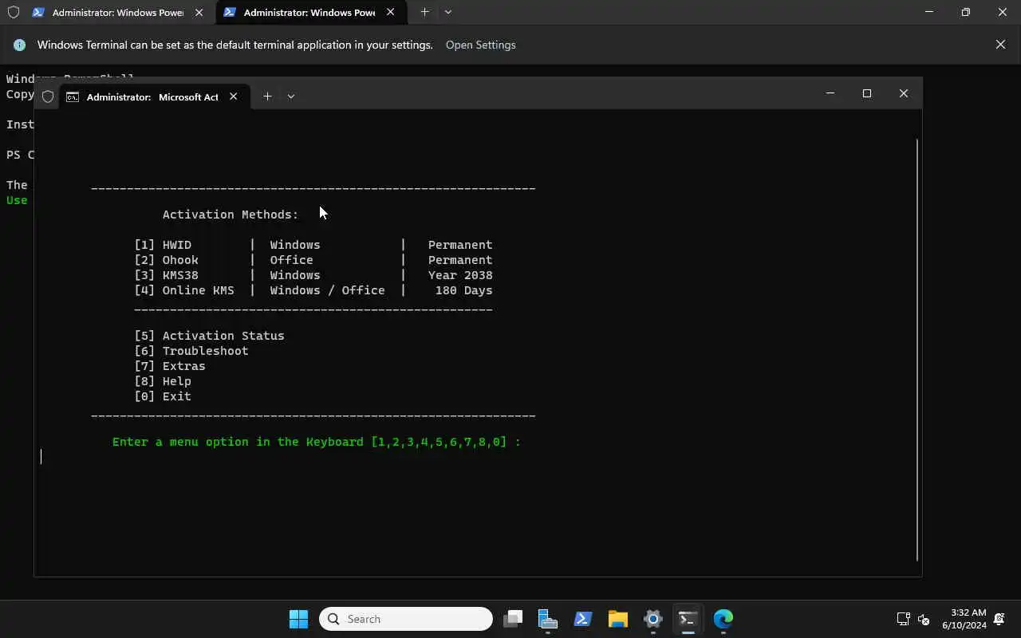Click the 'Year 2038' text

pyautogui.click(x=460, y=275)
